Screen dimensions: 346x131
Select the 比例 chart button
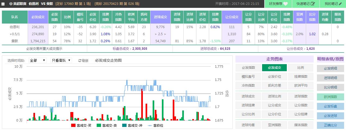(301, 68)
